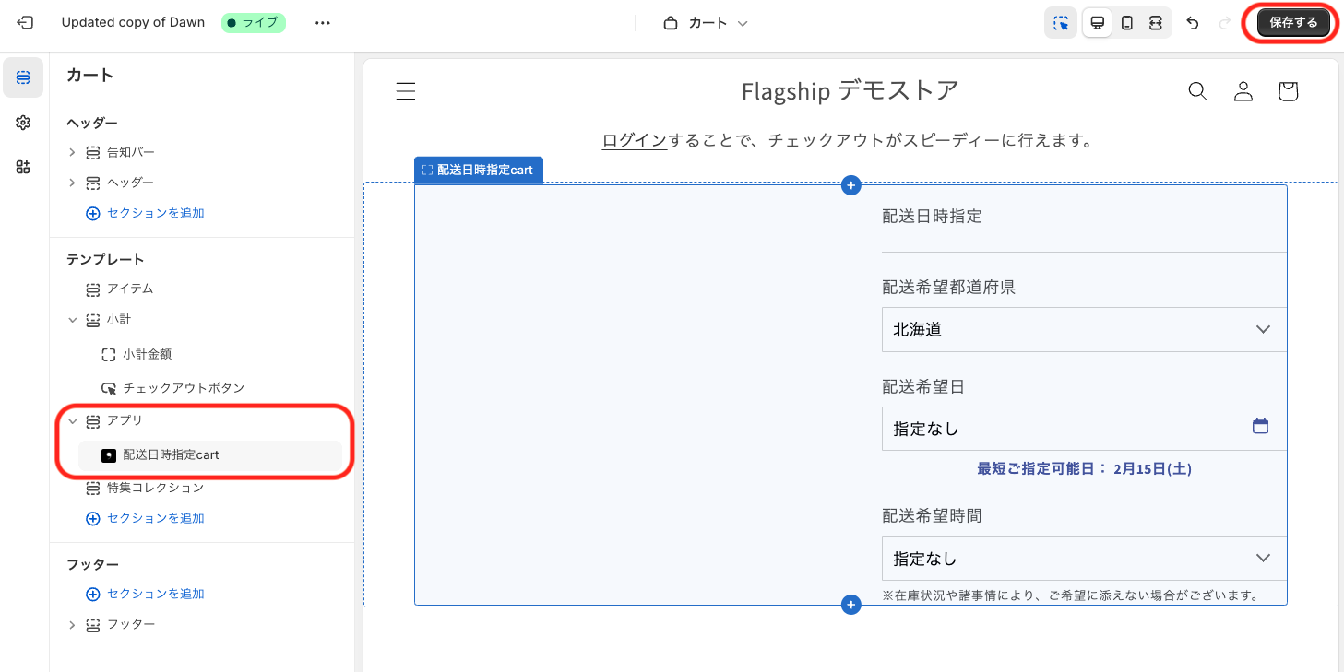Click the search icon in store header

pyautogui.click(x=1197, y=91)
